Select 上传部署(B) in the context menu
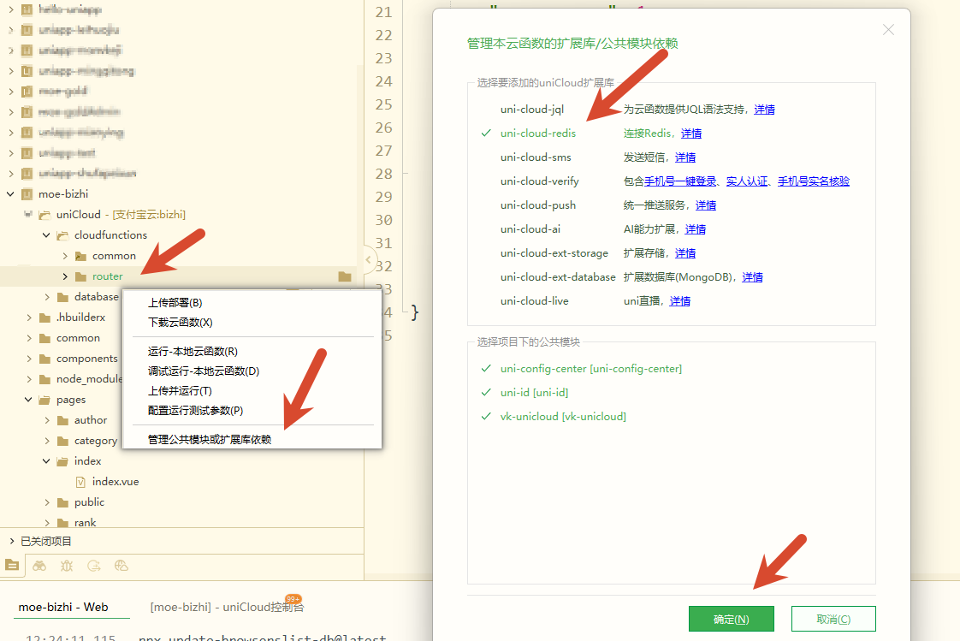The width and height of the screenshot is (960, 641). tap(175, 303)
